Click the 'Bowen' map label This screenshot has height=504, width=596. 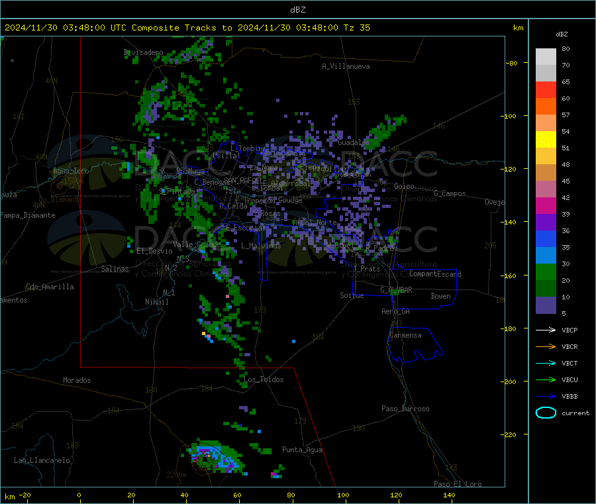(x=440, y=296)
